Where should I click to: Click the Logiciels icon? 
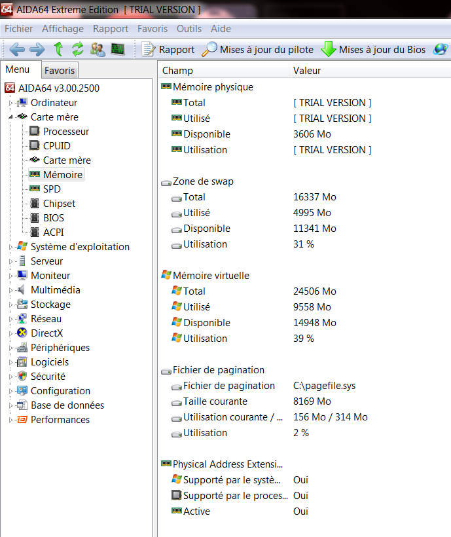[x=22, y=362]
